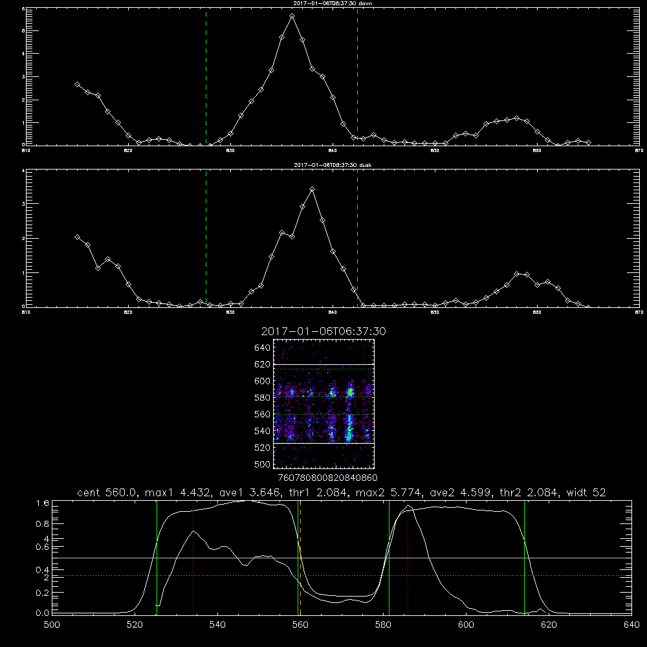Select the right green dashed line in dusk plot
Image resolution: width=647 pixels, height=647 pixels.
357,238
